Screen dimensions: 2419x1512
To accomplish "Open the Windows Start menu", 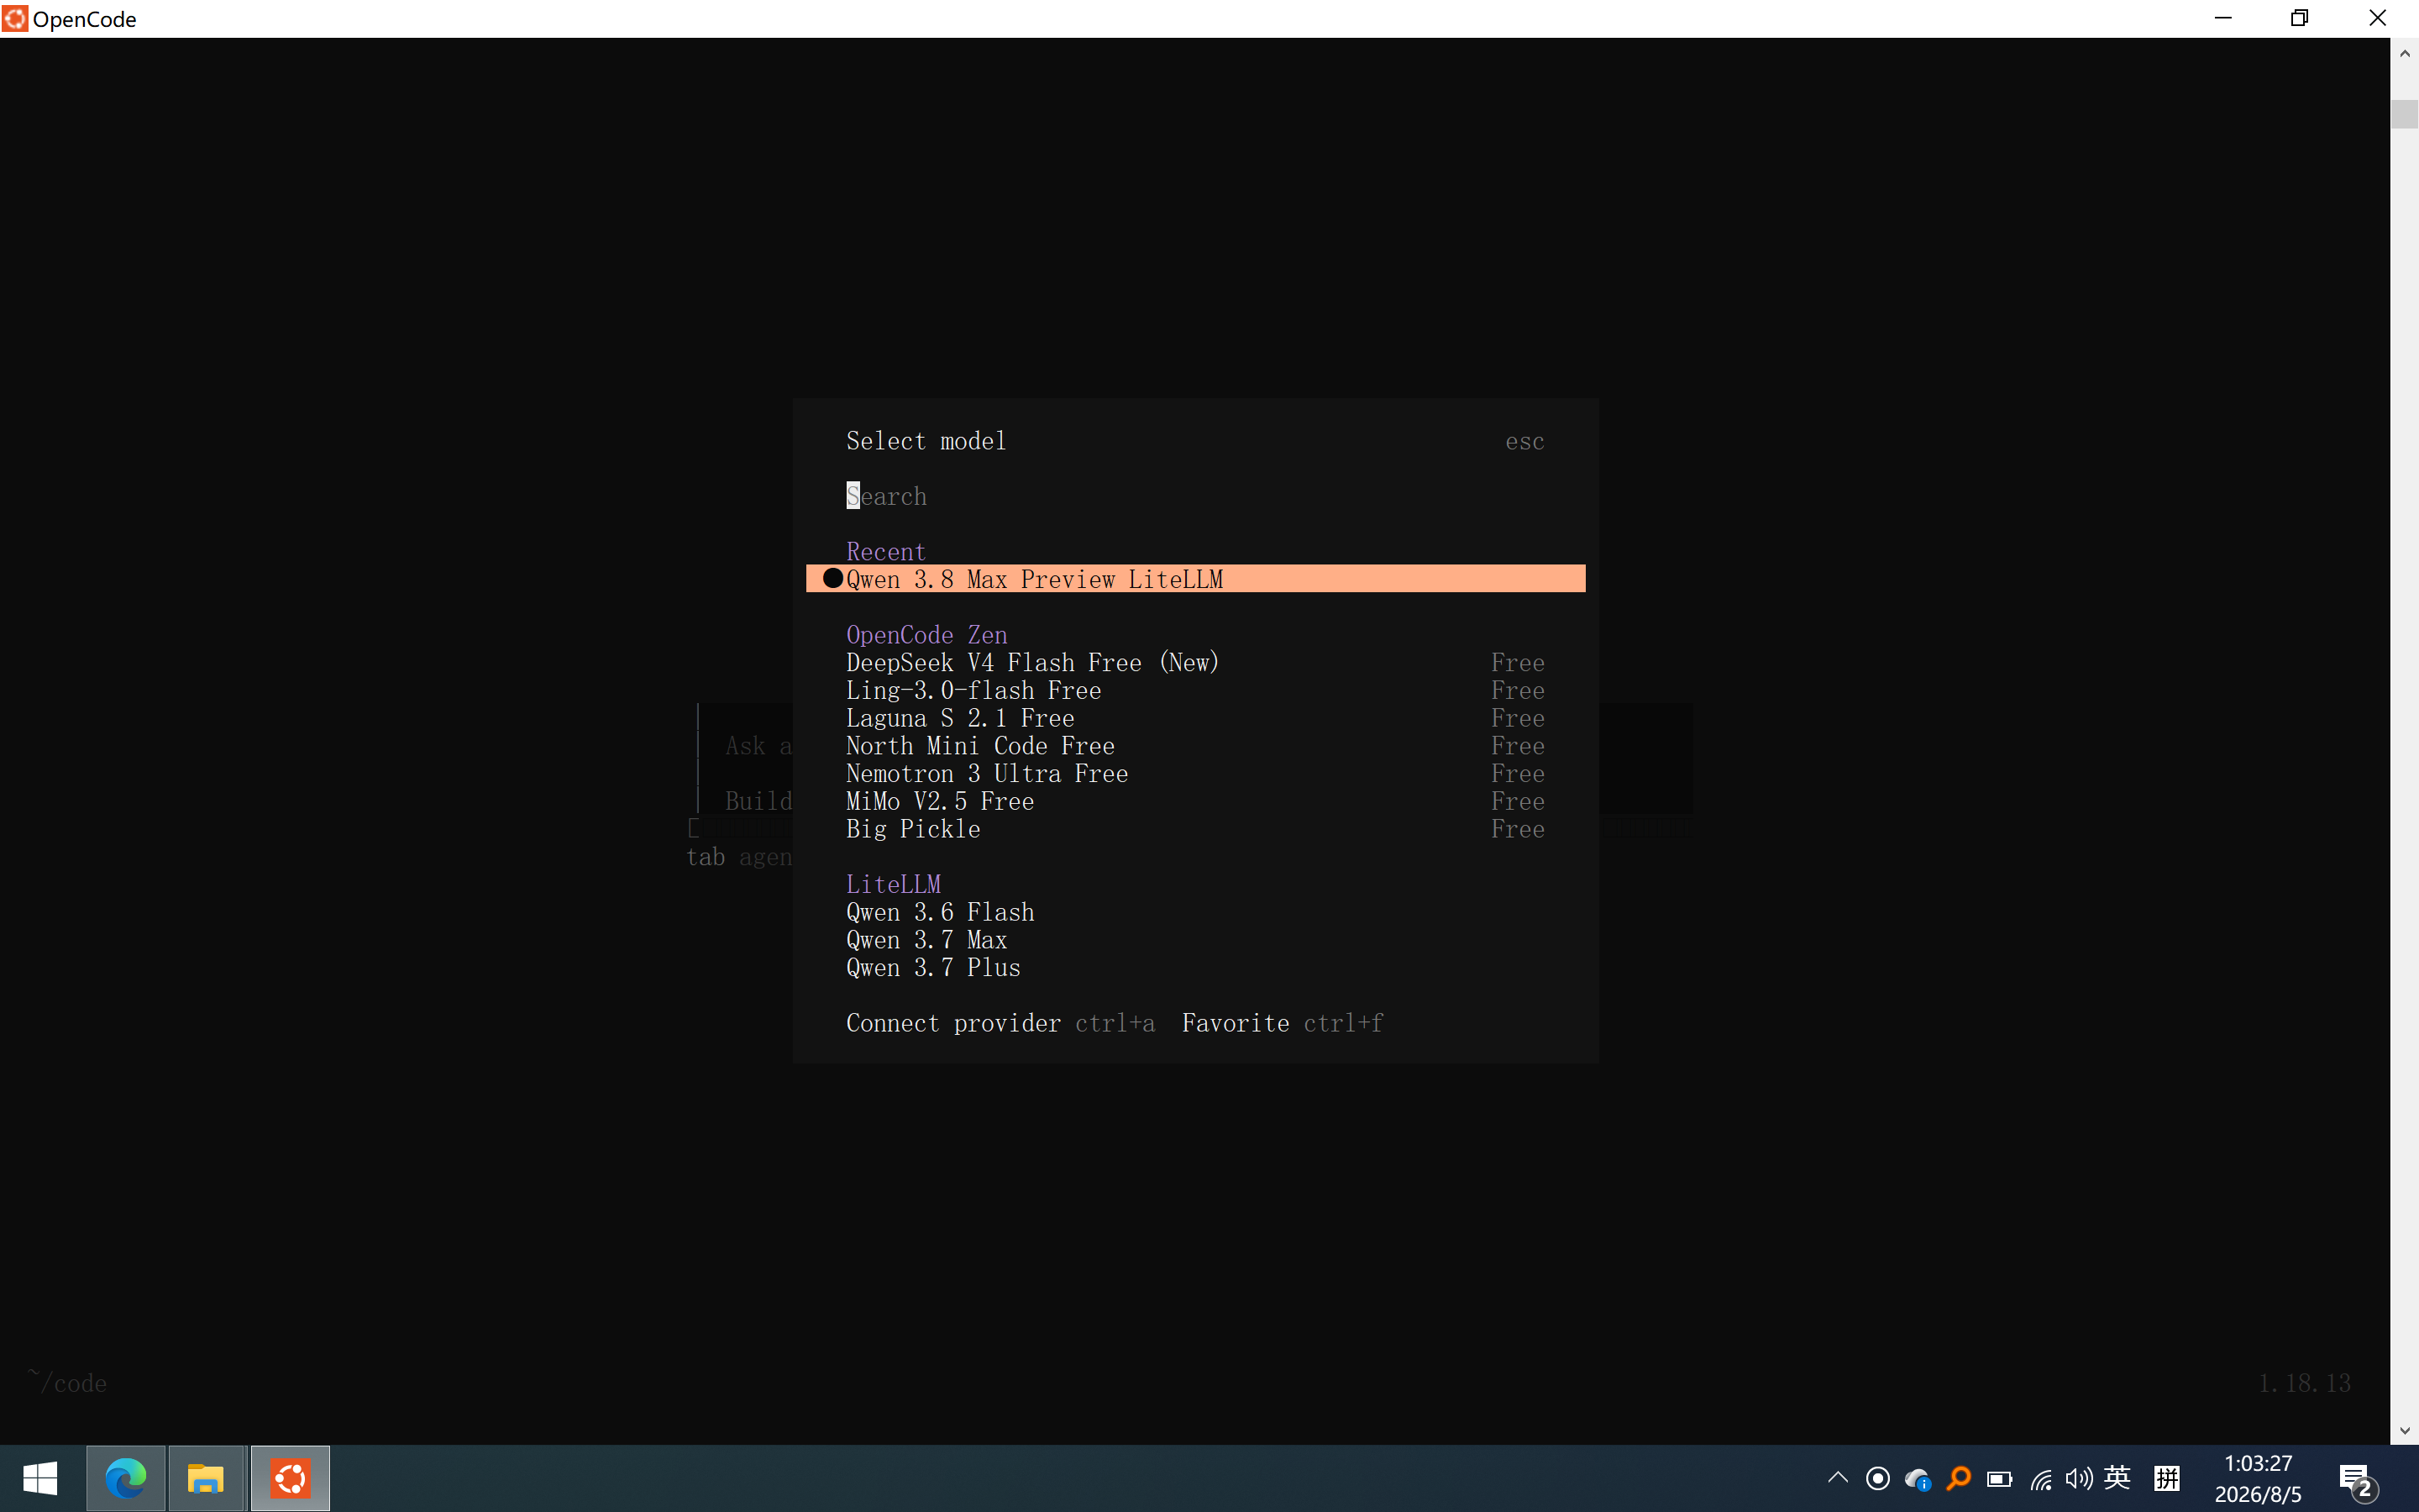I will pyautogui.click(x=40, y=1478).
